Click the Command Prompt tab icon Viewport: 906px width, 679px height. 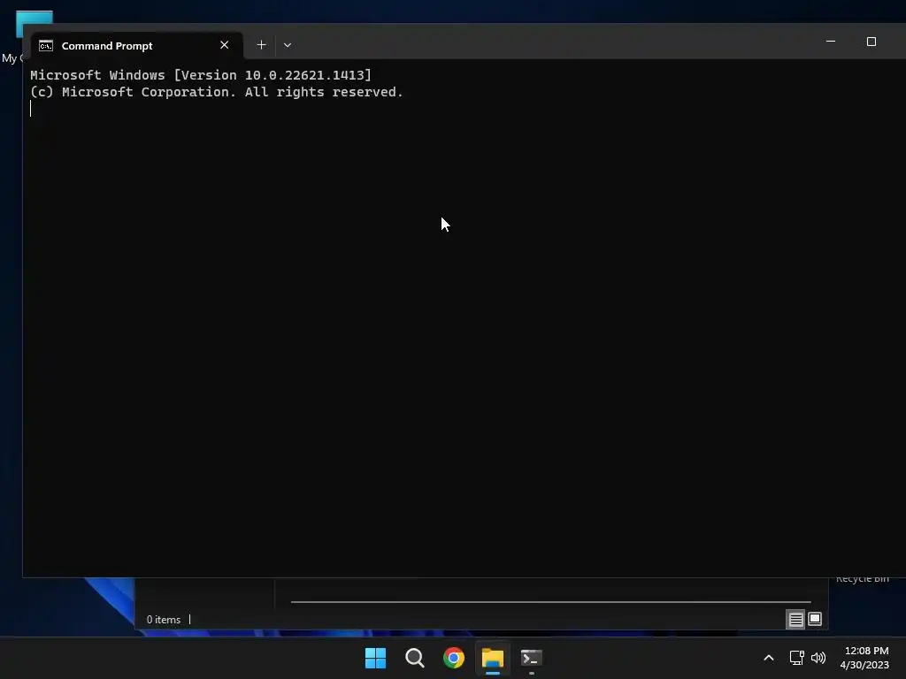pyautogui.click(x=46, y=46)
